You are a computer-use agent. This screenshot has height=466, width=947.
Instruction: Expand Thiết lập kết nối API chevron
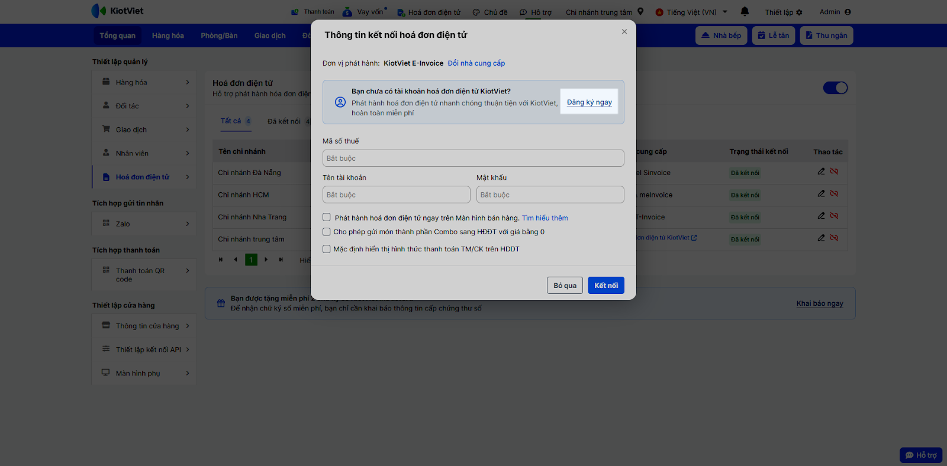[188, 350]
